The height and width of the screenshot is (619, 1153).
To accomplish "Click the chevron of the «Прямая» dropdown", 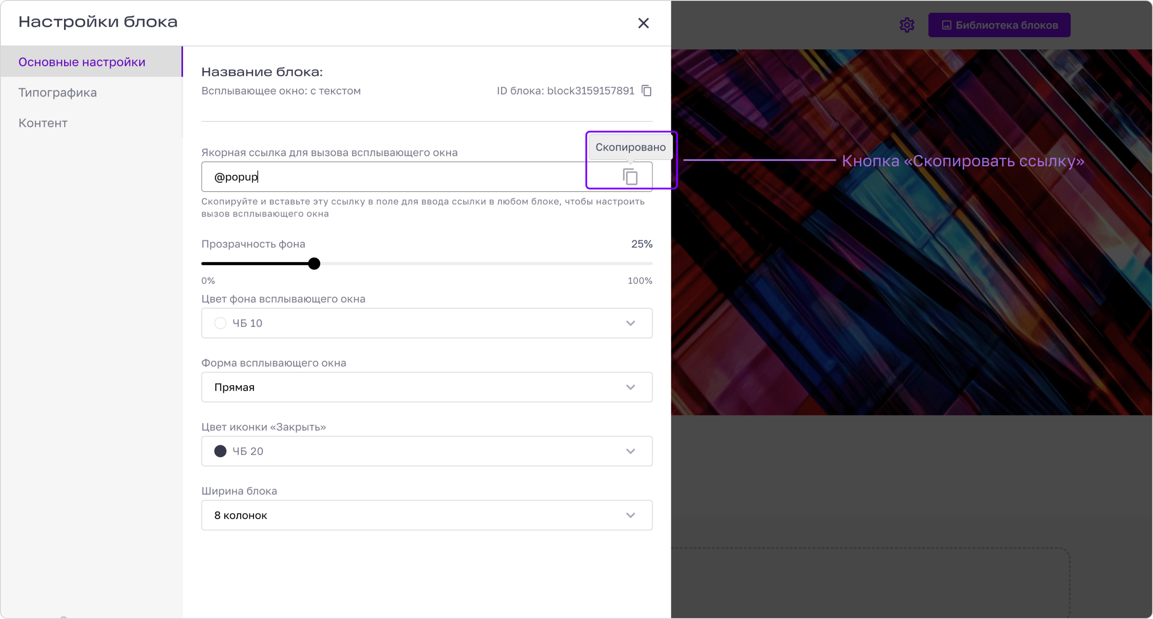I will point(630,387).
